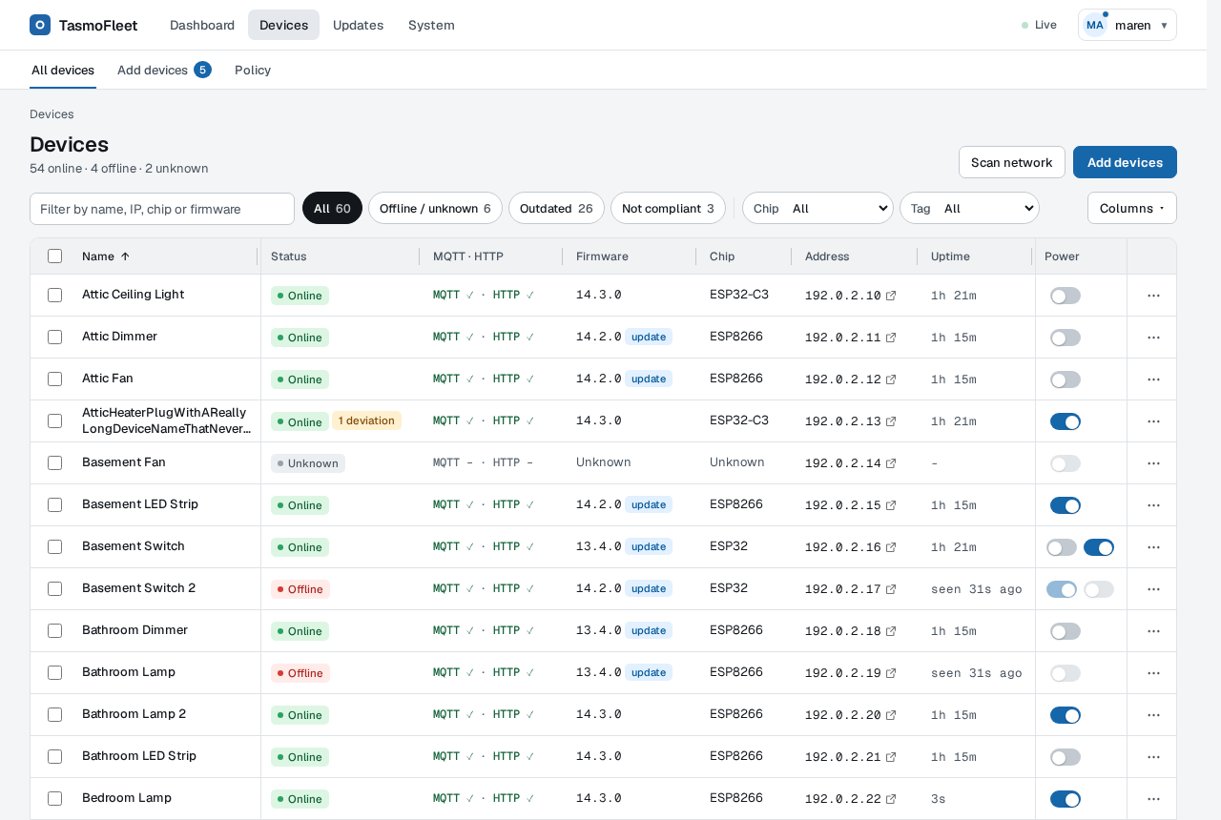Open the three-dot menu for Basement Fan
This screenshot has width=1221, height=820.
(x=1153, y=463)
